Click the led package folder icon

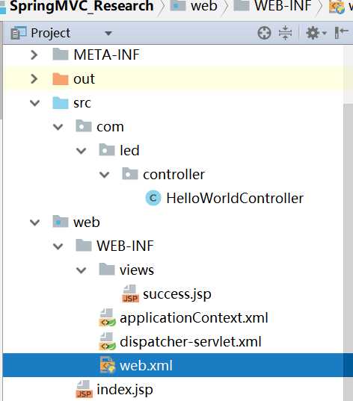[x=107, y=150]
